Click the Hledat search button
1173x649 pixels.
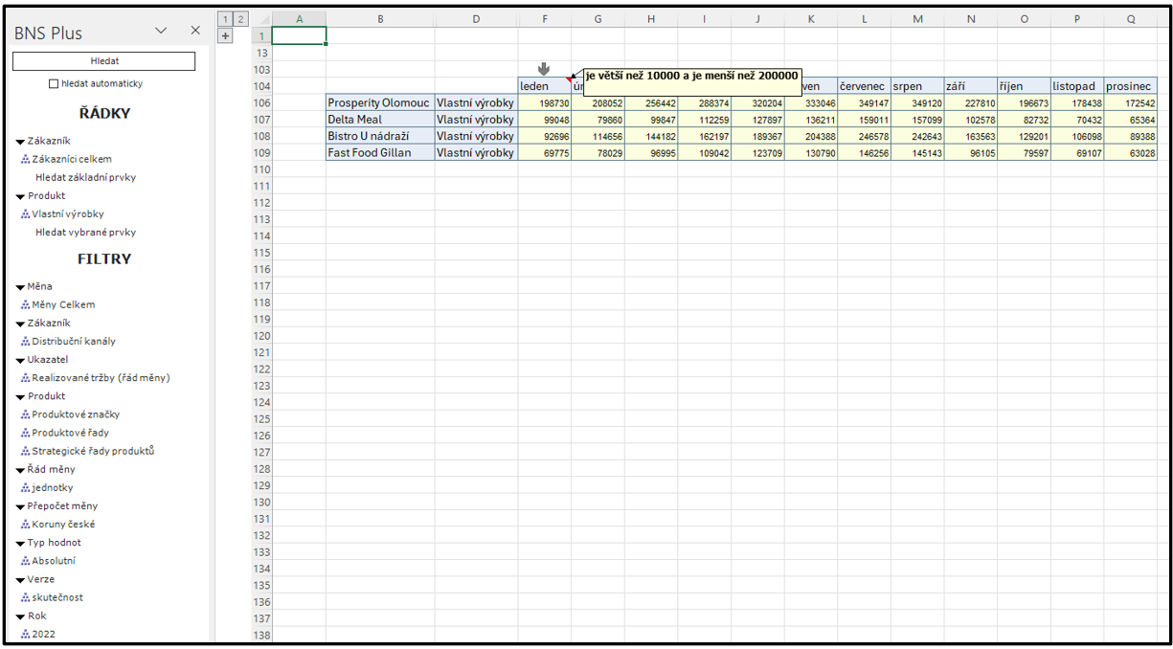103,61
